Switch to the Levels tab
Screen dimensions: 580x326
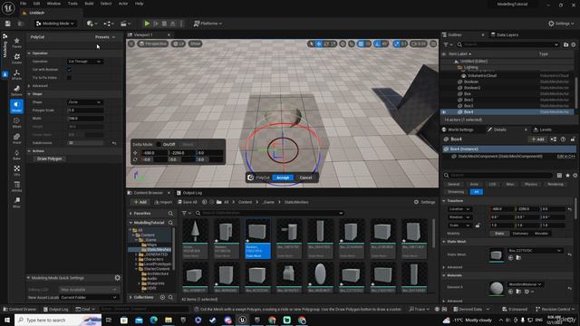pos(543,129)
